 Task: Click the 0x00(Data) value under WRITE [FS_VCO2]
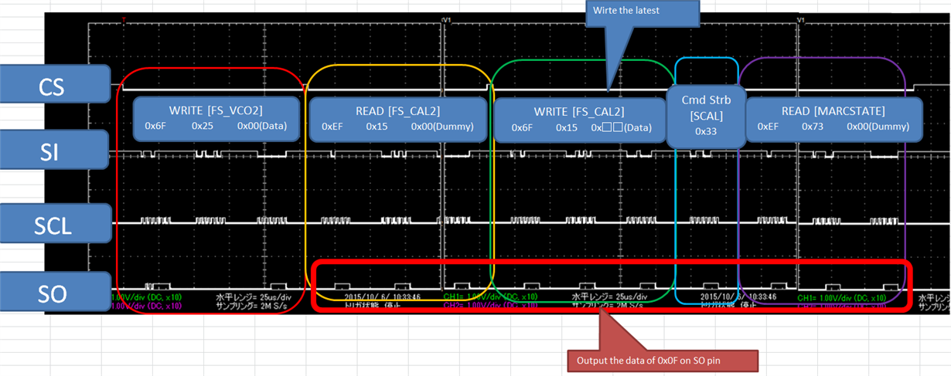(x=262, y=127)
